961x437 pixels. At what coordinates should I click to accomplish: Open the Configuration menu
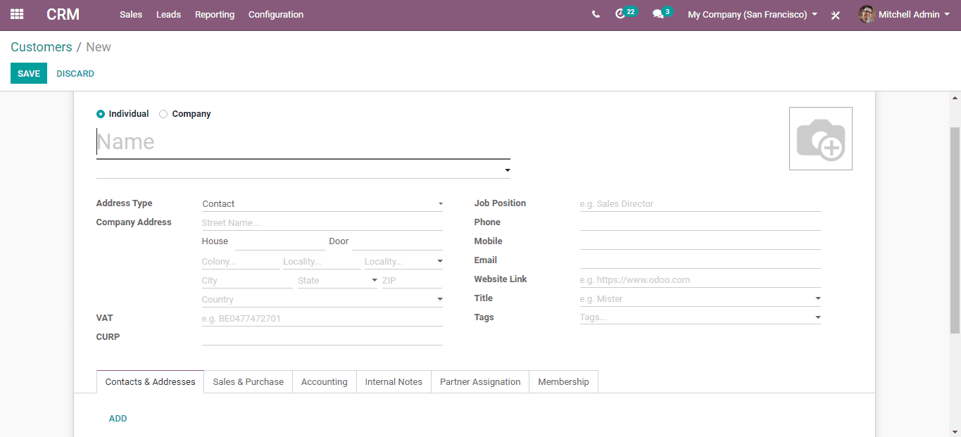click(x=276, y=14)
